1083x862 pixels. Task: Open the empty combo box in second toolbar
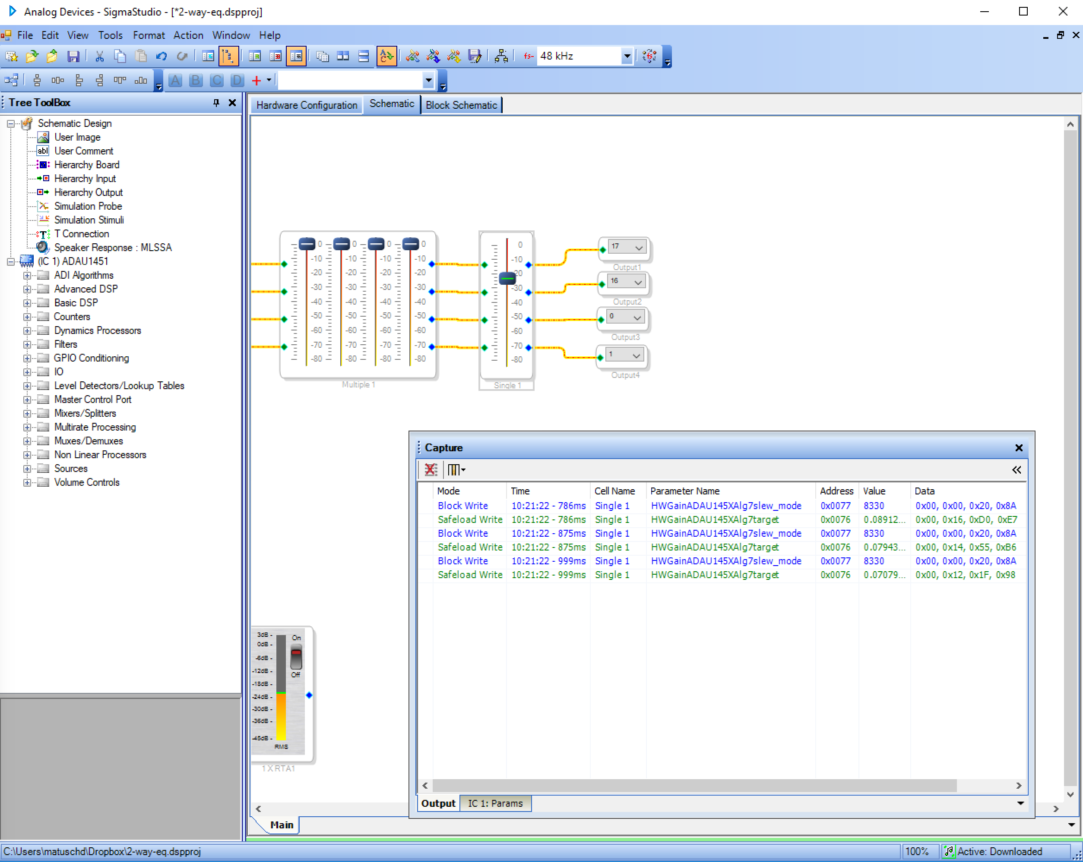tap(428, 80)
